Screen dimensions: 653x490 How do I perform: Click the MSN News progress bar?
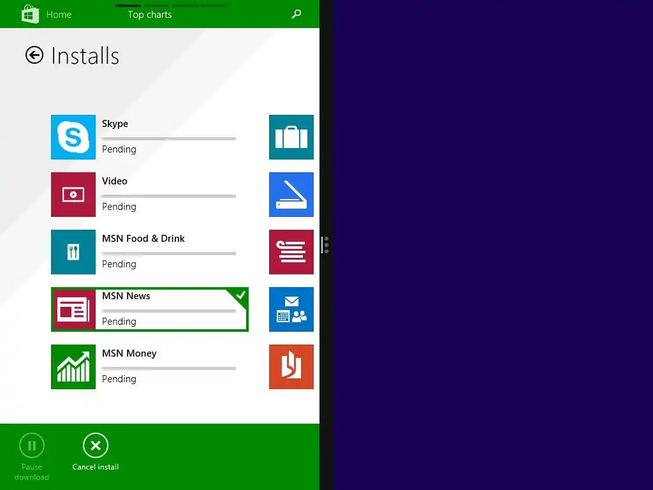[168, 311]
